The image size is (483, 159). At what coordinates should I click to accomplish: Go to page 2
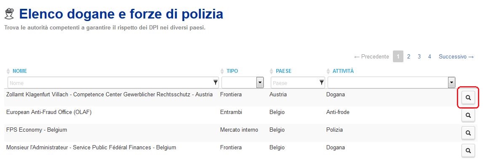408,57
